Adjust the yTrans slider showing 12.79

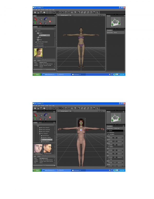(x=115, y=141)
